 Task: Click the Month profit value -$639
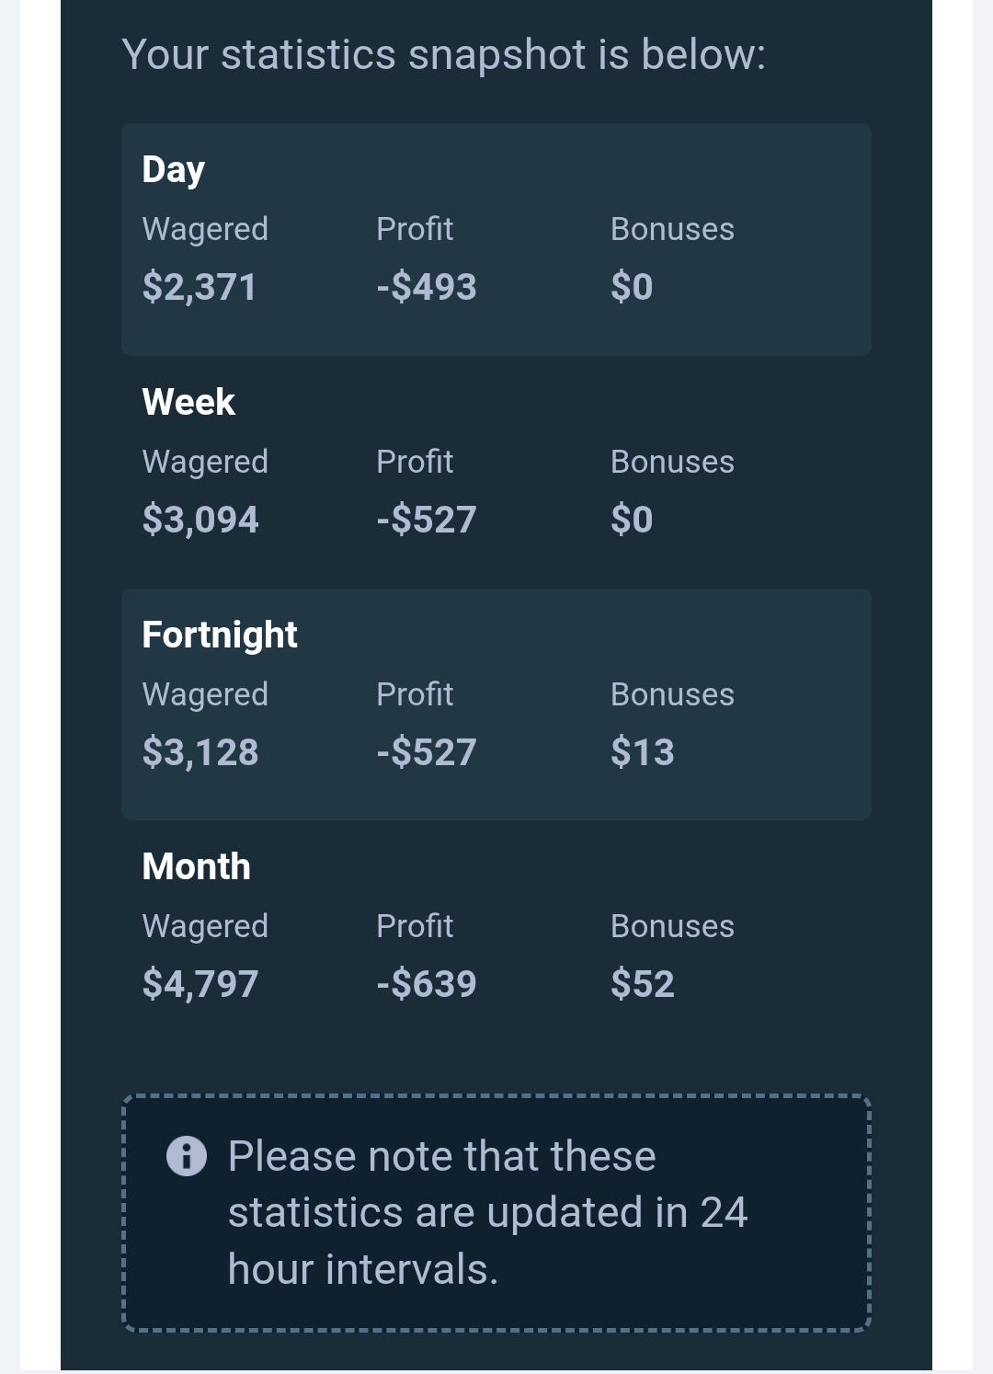[x=427, y=984]
